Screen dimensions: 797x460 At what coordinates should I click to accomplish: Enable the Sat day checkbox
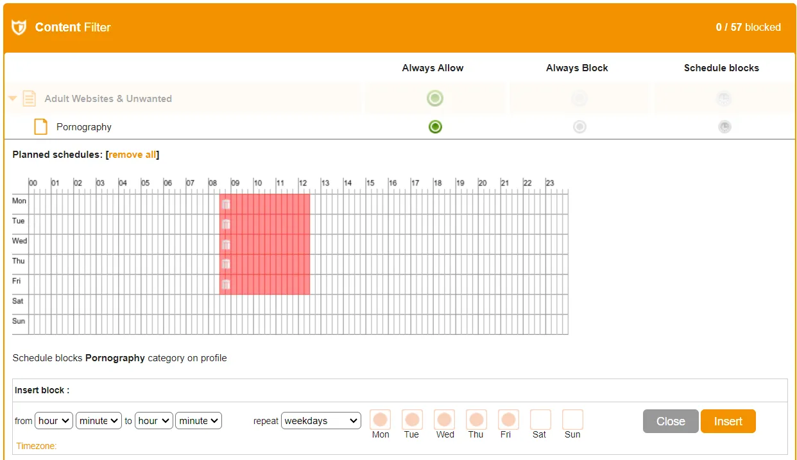[x=541, y=420]
